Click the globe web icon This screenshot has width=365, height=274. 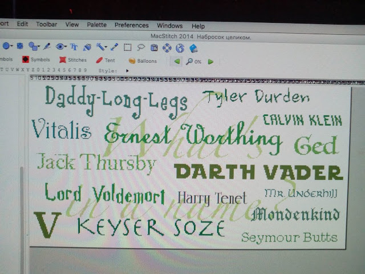point(180,48)
